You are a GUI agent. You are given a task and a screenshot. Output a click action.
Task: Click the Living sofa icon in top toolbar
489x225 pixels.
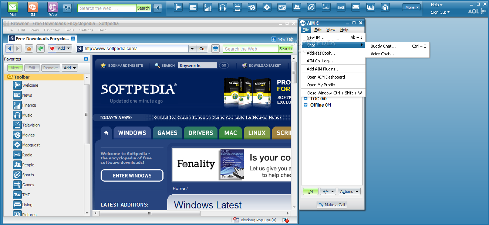tap(355, 7)
